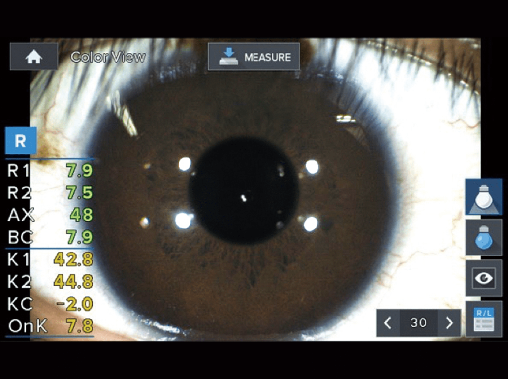Tap the BC value row

point(50,237)
